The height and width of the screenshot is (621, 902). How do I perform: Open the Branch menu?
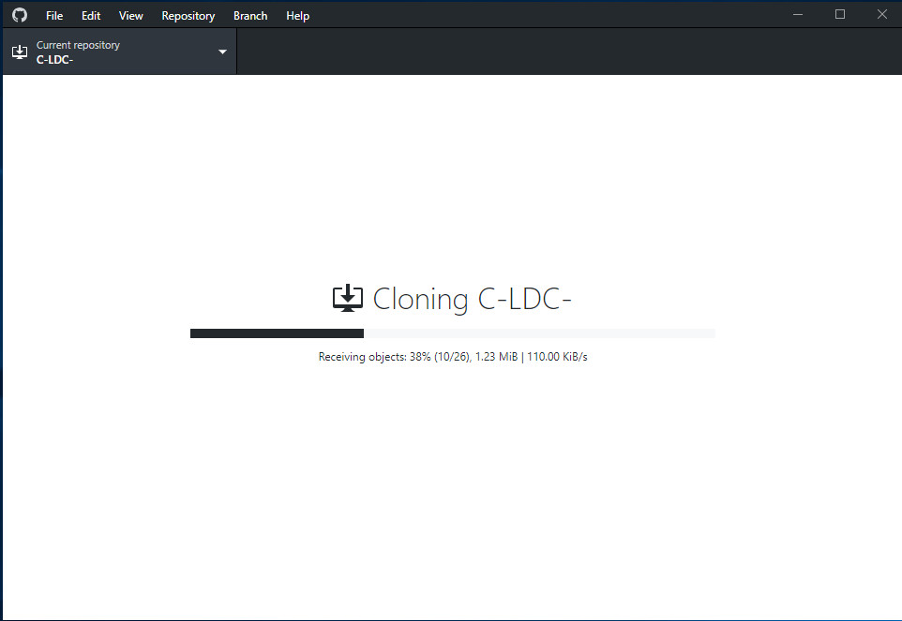coord(250,16)
